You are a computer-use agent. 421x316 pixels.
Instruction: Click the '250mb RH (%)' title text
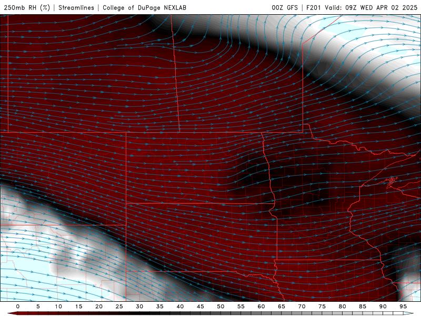(x=27, y=8)
